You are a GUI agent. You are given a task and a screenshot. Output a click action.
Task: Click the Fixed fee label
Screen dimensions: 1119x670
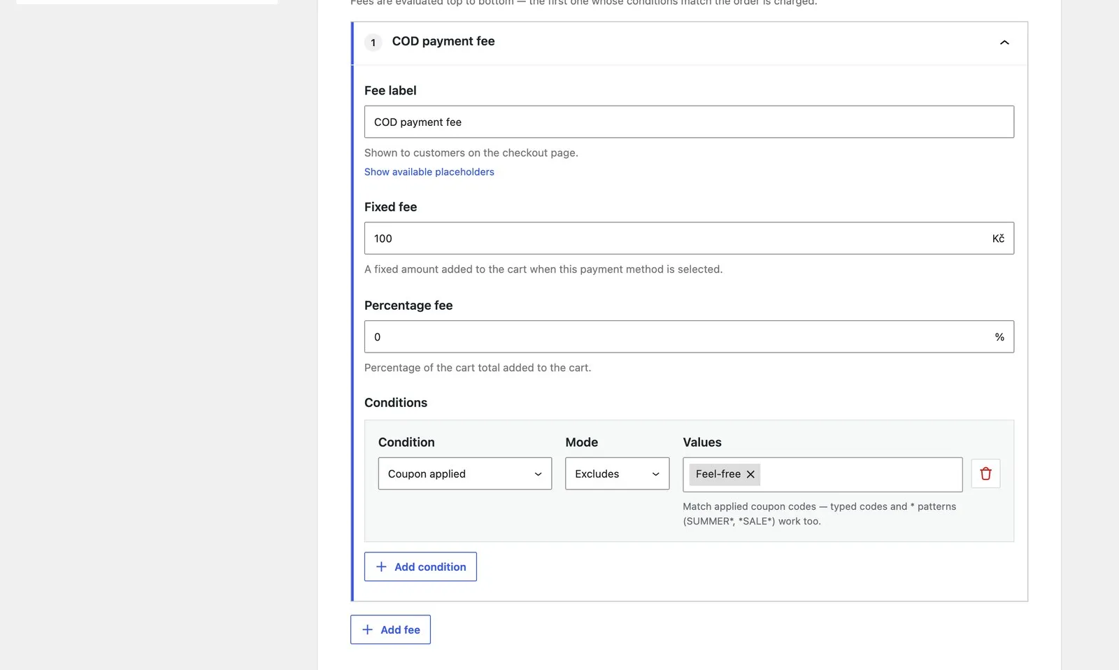[x=390, y=207]
